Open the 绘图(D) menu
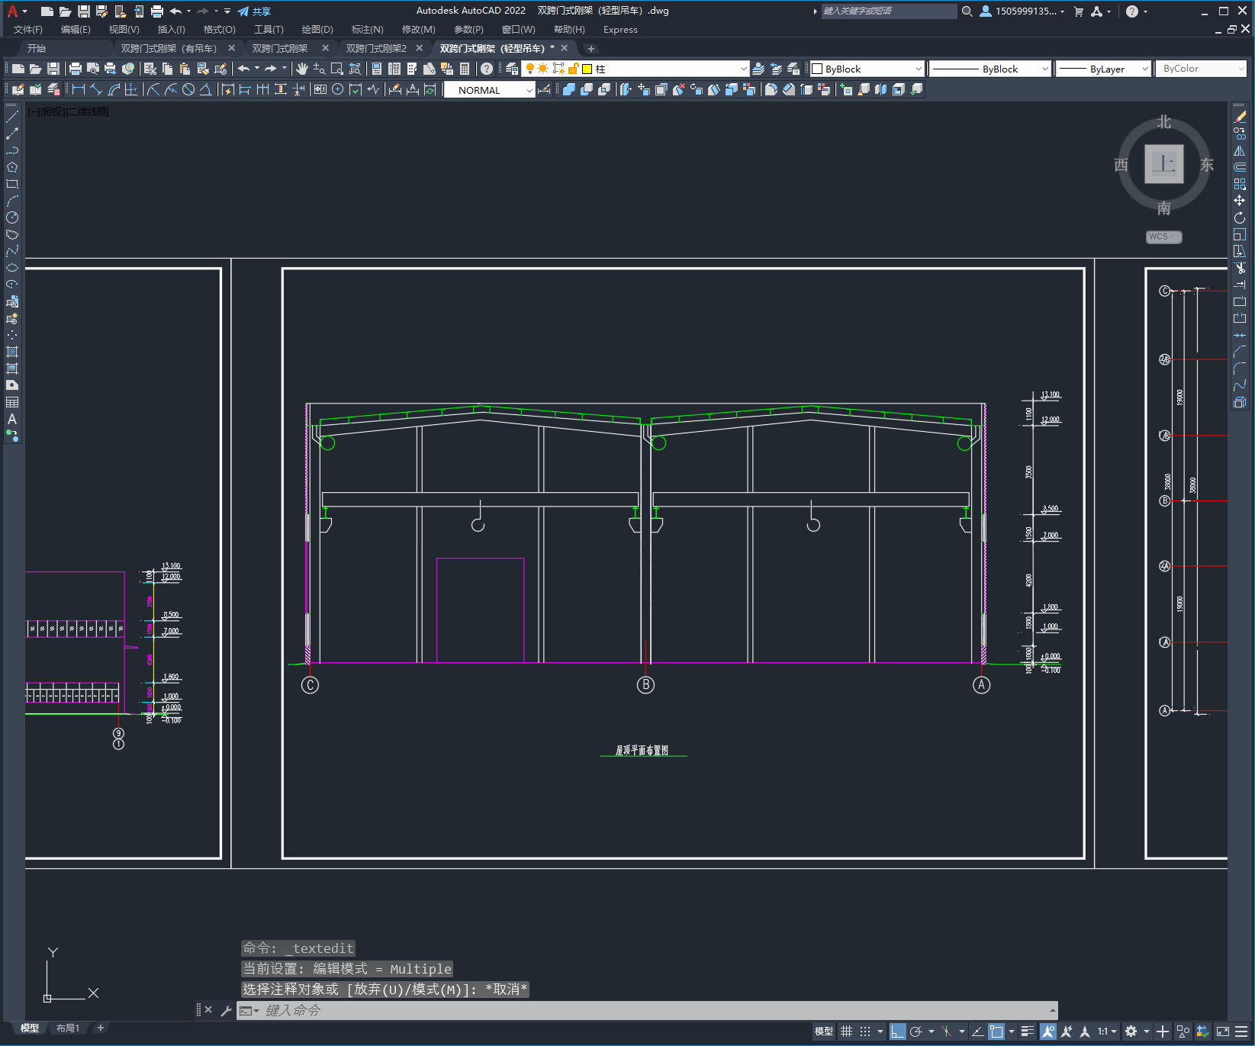 pos(317,30)
